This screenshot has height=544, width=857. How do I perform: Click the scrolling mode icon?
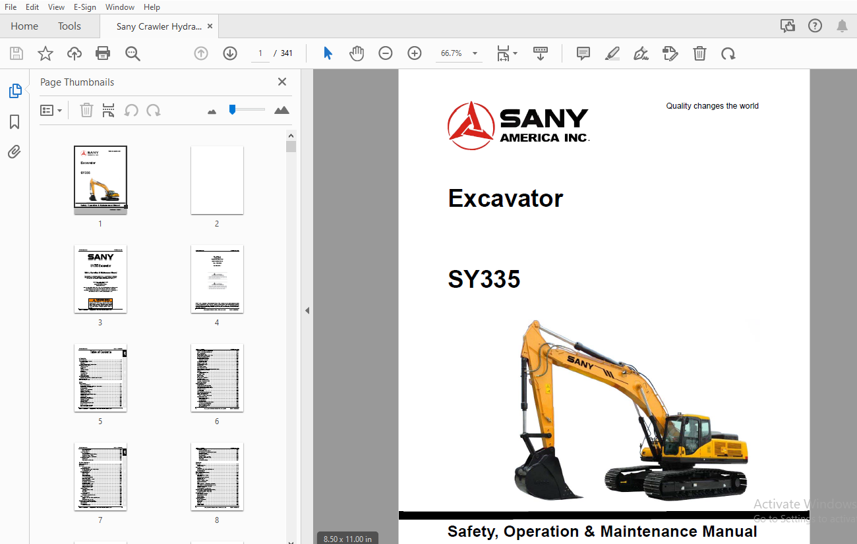click(541, 53)
